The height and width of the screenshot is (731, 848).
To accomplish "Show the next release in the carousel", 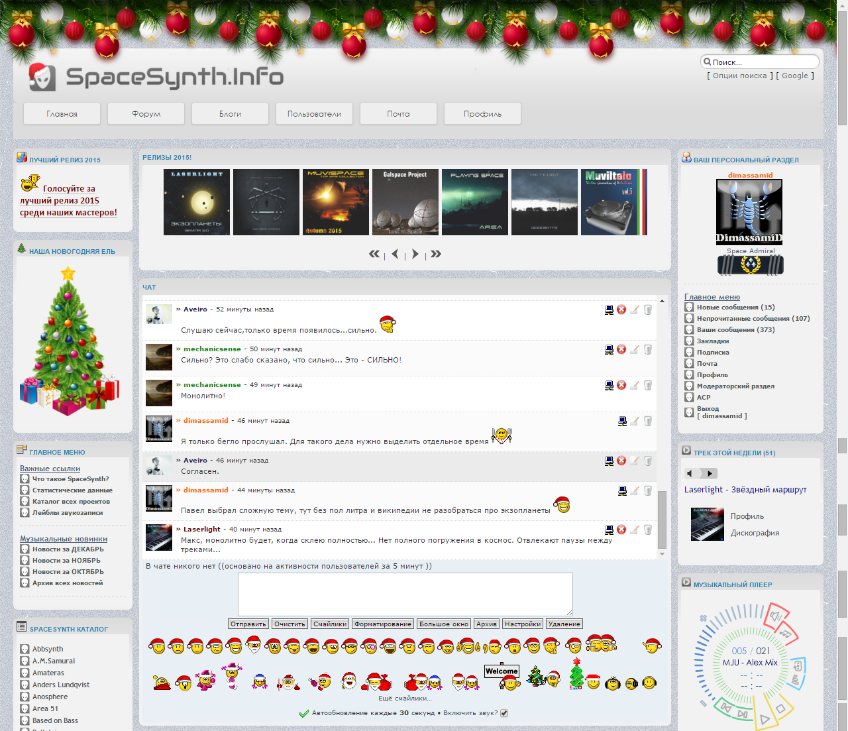I will [x=415, y=254].
